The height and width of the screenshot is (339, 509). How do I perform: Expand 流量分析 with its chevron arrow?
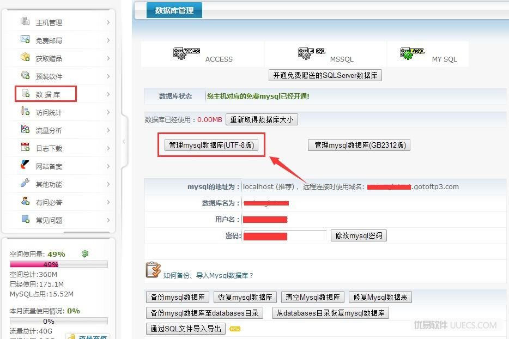(x=108, y=130)
